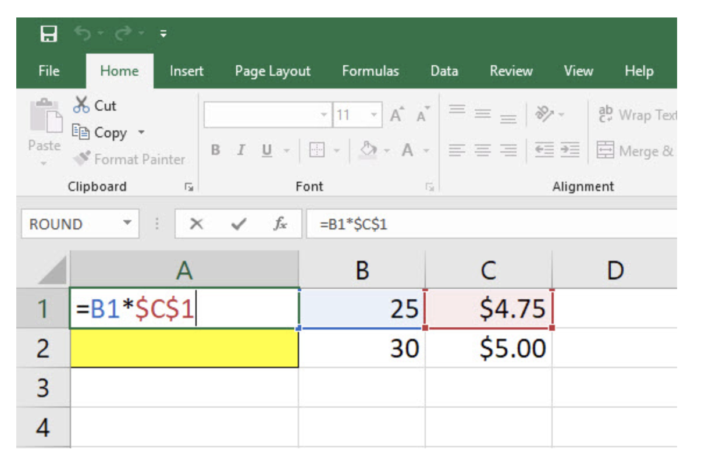Viewport: 712px width, 467px height.
Task: Click the Fill Color paint bucket
Action: click(368, 151)
